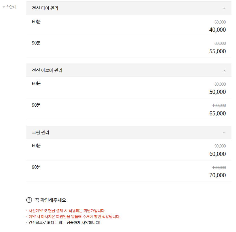Select 크림 관리 60분 course
This screenshot has height=232, width=236.
tap(36, 146)
